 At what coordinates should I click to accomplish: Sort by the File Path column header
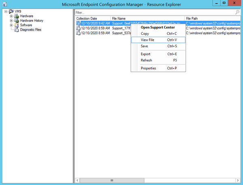(x=213, y=19)
